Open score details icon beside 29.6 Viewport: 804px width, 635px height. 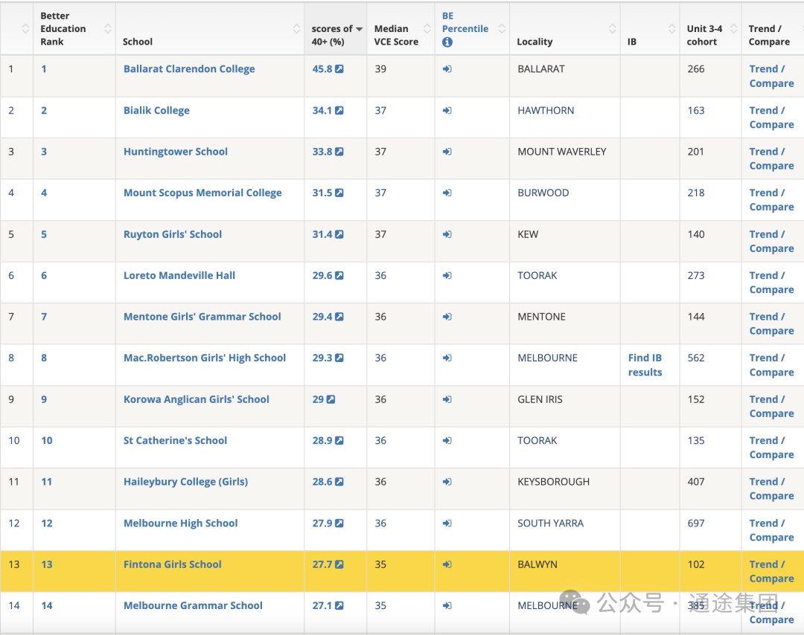[339, 276]
